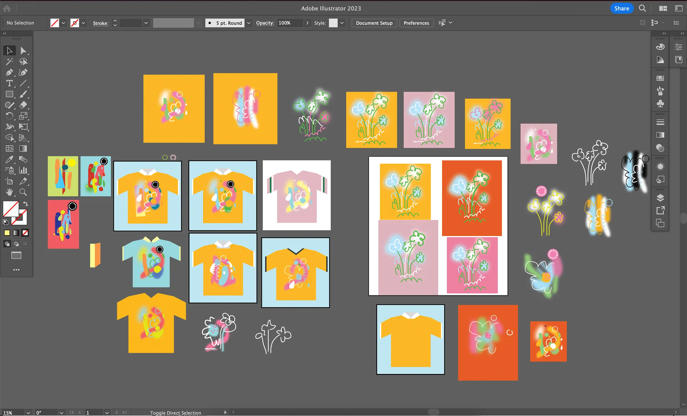The image size is (687, 416).
Task: Select the Zoom tool
Action: tap(23, 192)
